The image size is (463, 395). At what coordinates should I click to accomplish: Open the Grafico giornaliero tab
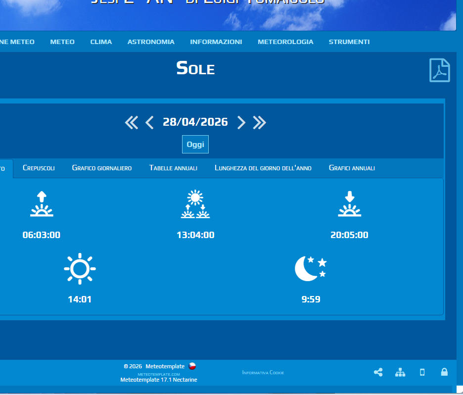coord(102,168)
